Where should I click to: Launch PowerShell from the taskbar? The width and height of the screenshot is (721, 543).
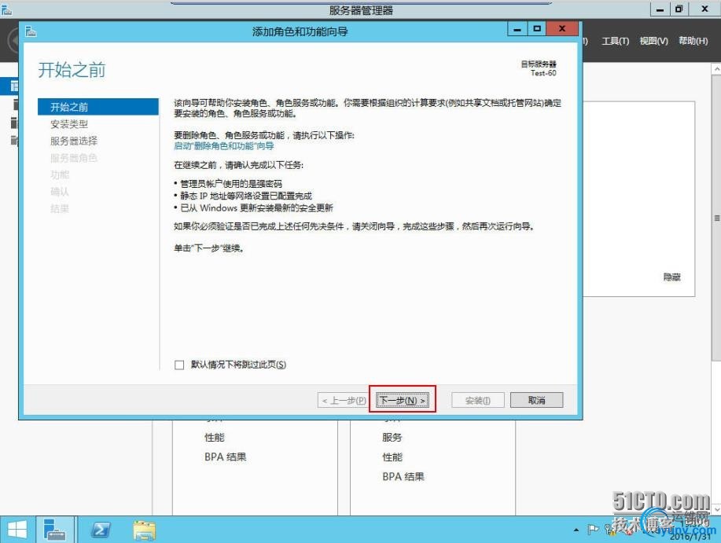click(101, 530)
